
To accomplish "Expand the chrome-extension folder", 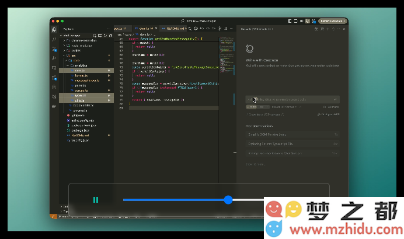I will click(86, 40).
